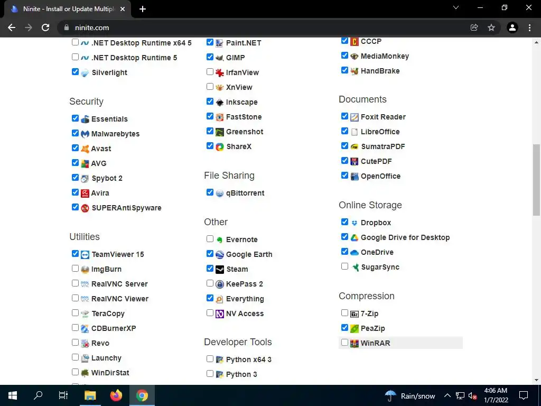This screenshot has width=541, height=406.
Task: Select the Python x64 3 checkbox
Action: coord(210,359)
